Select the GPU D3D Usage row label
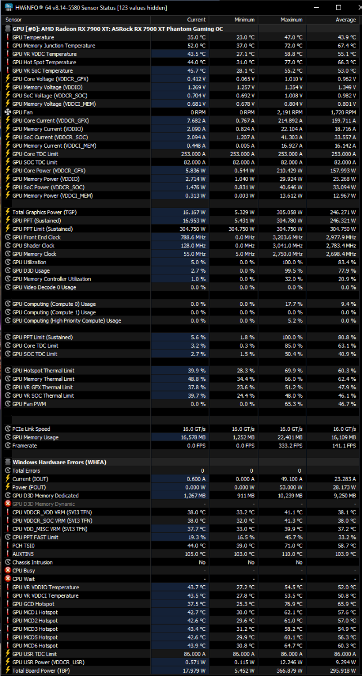362x676 pixels. pyautogui.click(x=31, y=270)
